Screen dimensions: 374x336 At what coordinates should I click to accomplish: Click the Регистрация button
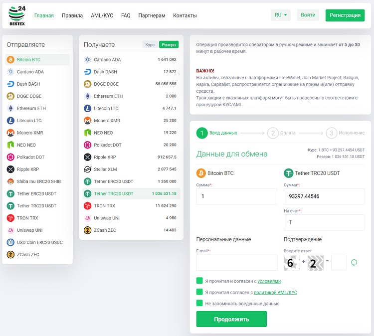pos(345,15)
